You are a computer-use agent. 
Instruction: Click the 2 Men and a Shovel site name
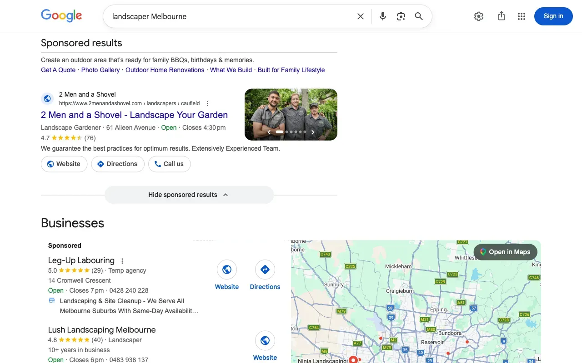(87, 94)
